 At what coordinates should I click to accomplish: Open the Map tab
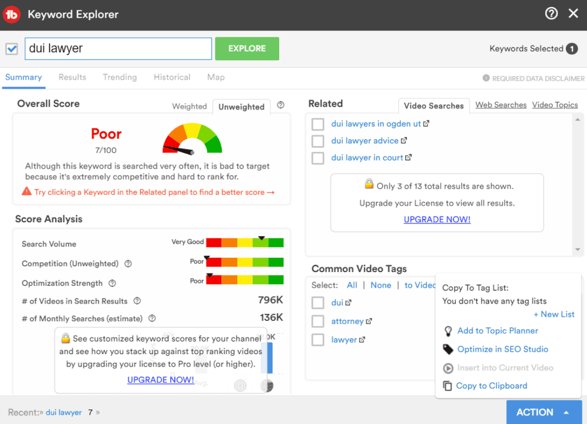[x=216, y=77]
